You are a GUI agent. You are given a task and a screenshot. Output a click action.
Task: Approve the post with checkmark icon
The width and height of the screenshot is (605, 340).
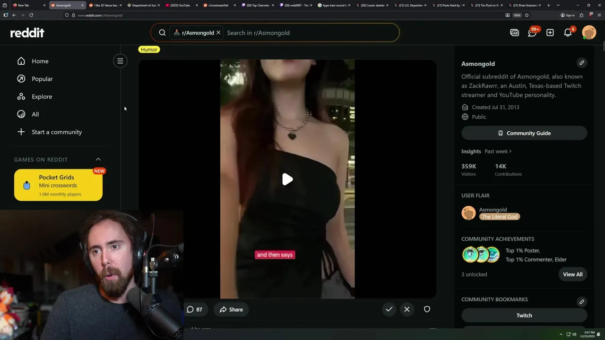389,309
